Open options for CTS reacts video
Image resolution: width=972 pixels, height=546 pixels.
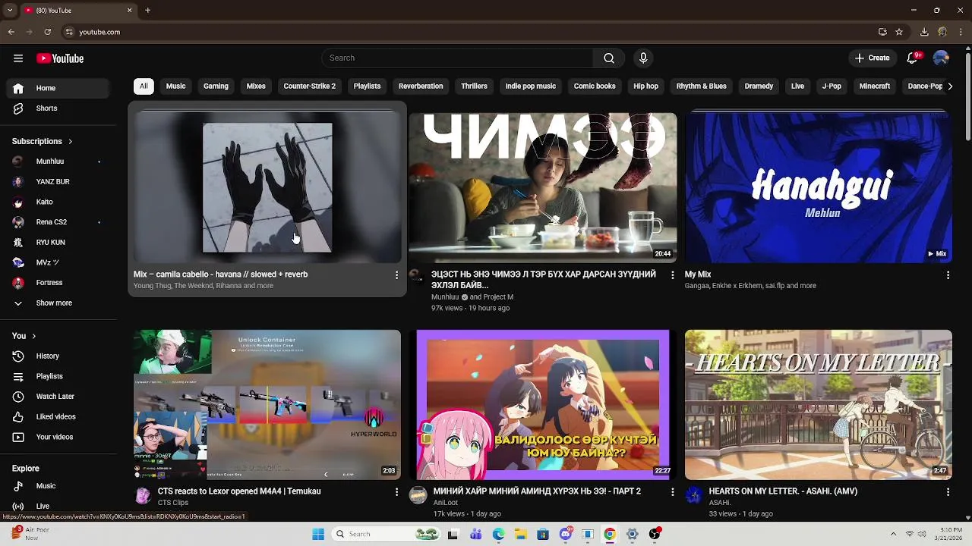tap(396, 492)
